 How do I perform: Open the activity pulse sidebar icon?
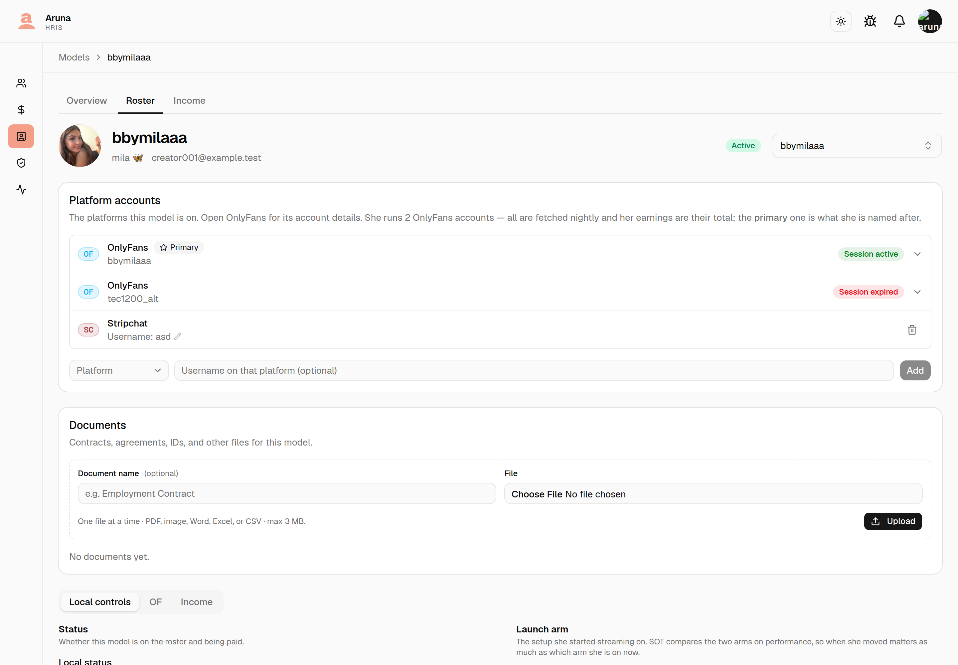coord(21,190)
